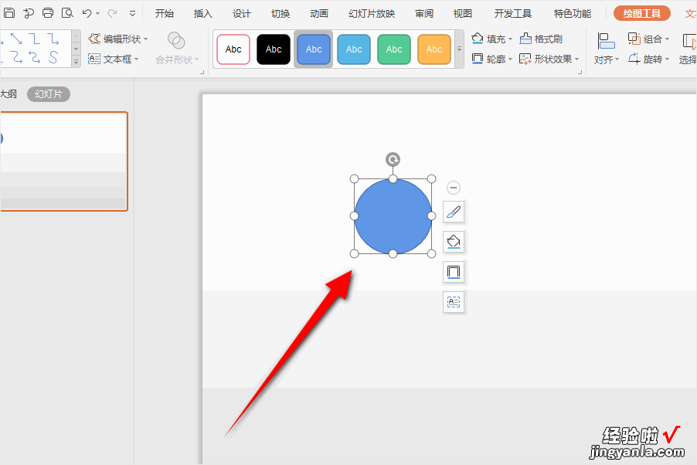The height and width of the screenshot is (465, 697).
Task: Open 编辑形状 dropdown
Action: point(117,39)
